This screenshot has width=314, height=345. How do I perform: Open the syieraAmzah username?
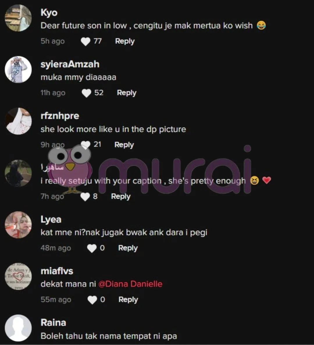pyautogui.click(x=70, y=64)
